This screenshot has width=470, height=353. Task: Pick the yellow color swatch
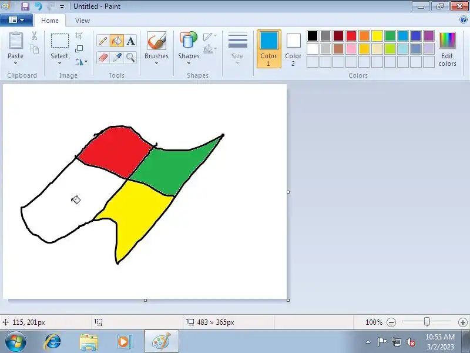[377, 36]
